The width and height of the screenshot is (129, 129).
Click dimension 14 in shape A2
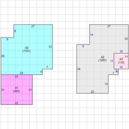[92, 35]
